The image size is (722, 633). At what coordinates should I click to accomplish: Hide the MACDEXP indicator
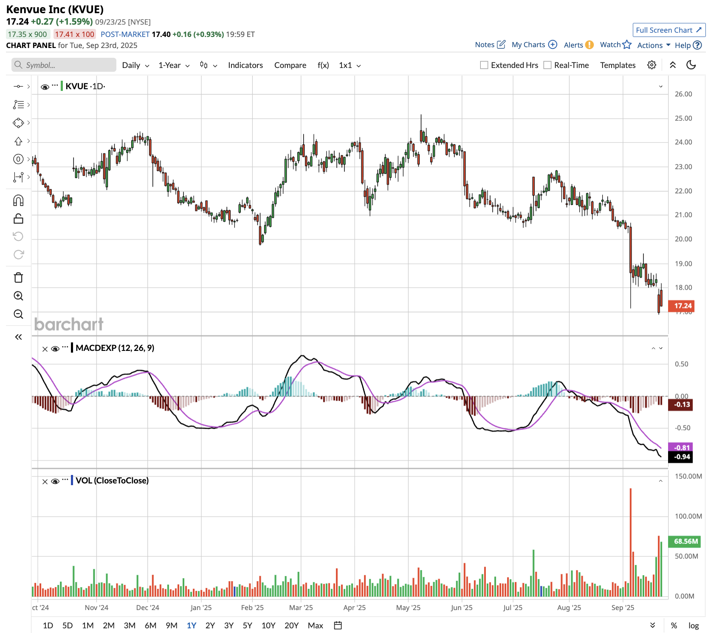point(55,349)
